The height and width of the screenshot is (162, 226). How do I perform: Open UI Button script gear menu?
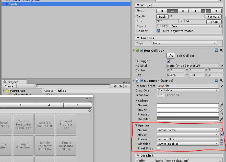[x=221, y=80]
